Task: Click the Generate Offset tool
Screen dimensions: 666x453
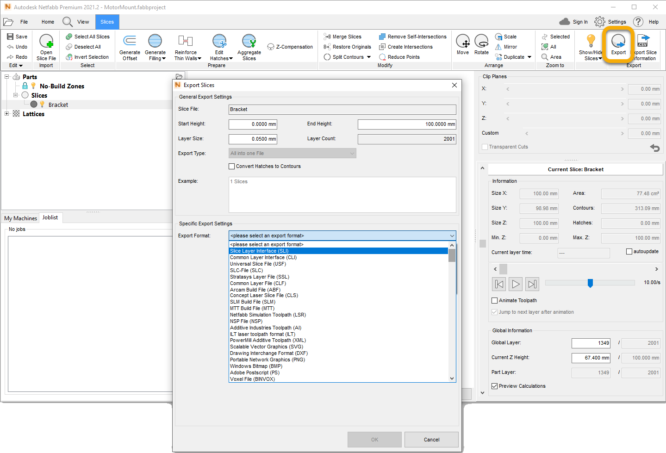Action: (x=130, y=47)
